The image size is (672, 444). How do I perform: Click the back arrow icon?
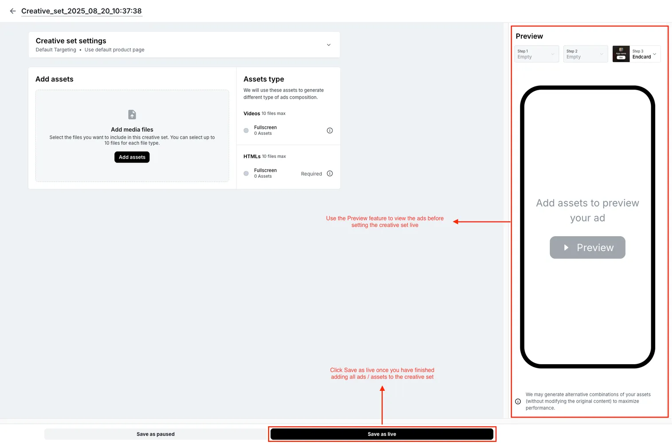[x=12, y=11]
